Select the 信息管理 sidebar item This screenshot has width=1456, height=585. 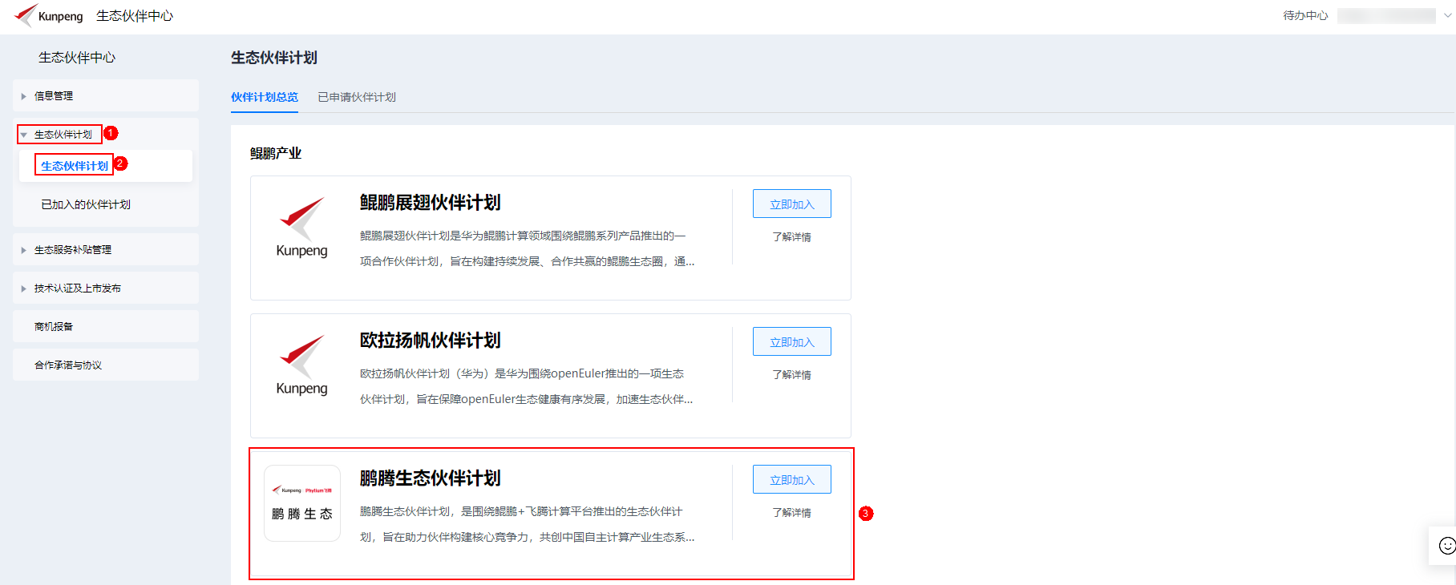(106, 95)
